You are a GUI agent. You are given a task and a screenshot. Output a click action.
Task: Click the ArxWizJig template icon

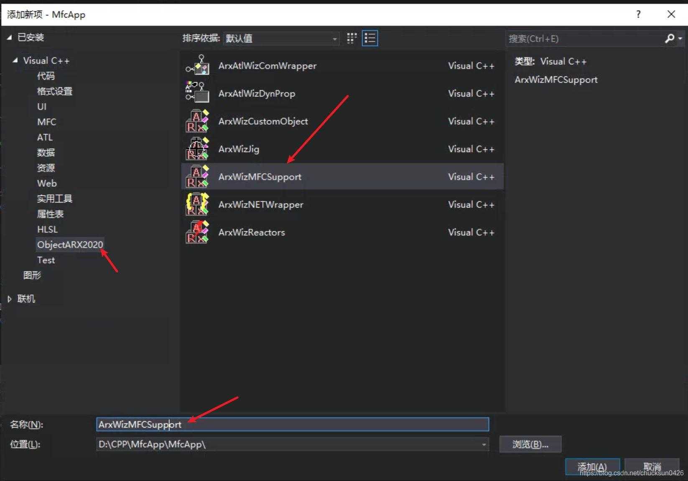(197, 149)
